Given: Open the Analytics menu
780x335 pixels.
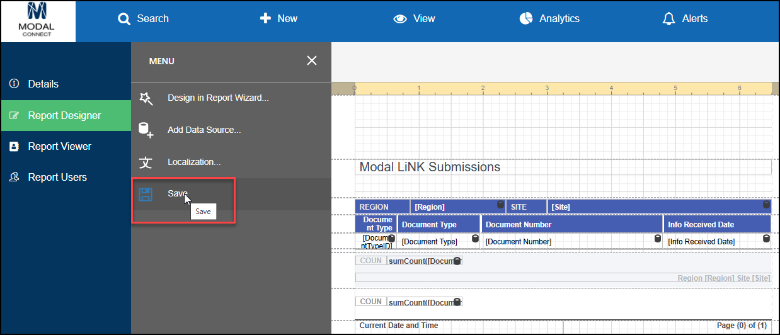Looking at the screenshot, I should point(549,19).
